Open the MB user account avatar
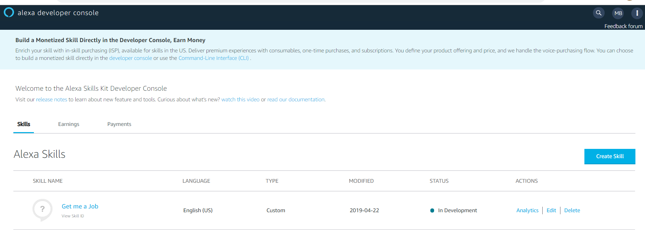Image resolution: width=645 pixels, height=230 pixels. [x=618, y=13]
